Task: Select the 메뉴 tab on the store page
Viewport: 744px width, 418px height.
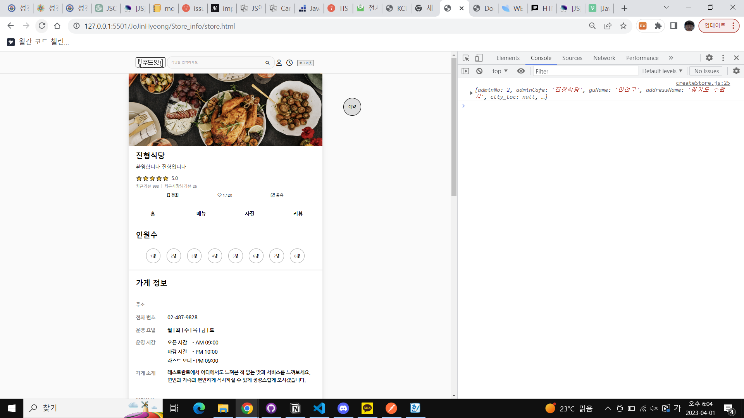Action: [201, 214]
